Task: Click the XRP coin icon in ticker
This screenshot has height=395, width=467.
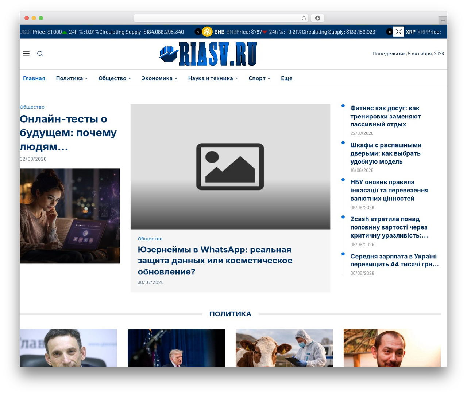Action: [x=398, y=32]
